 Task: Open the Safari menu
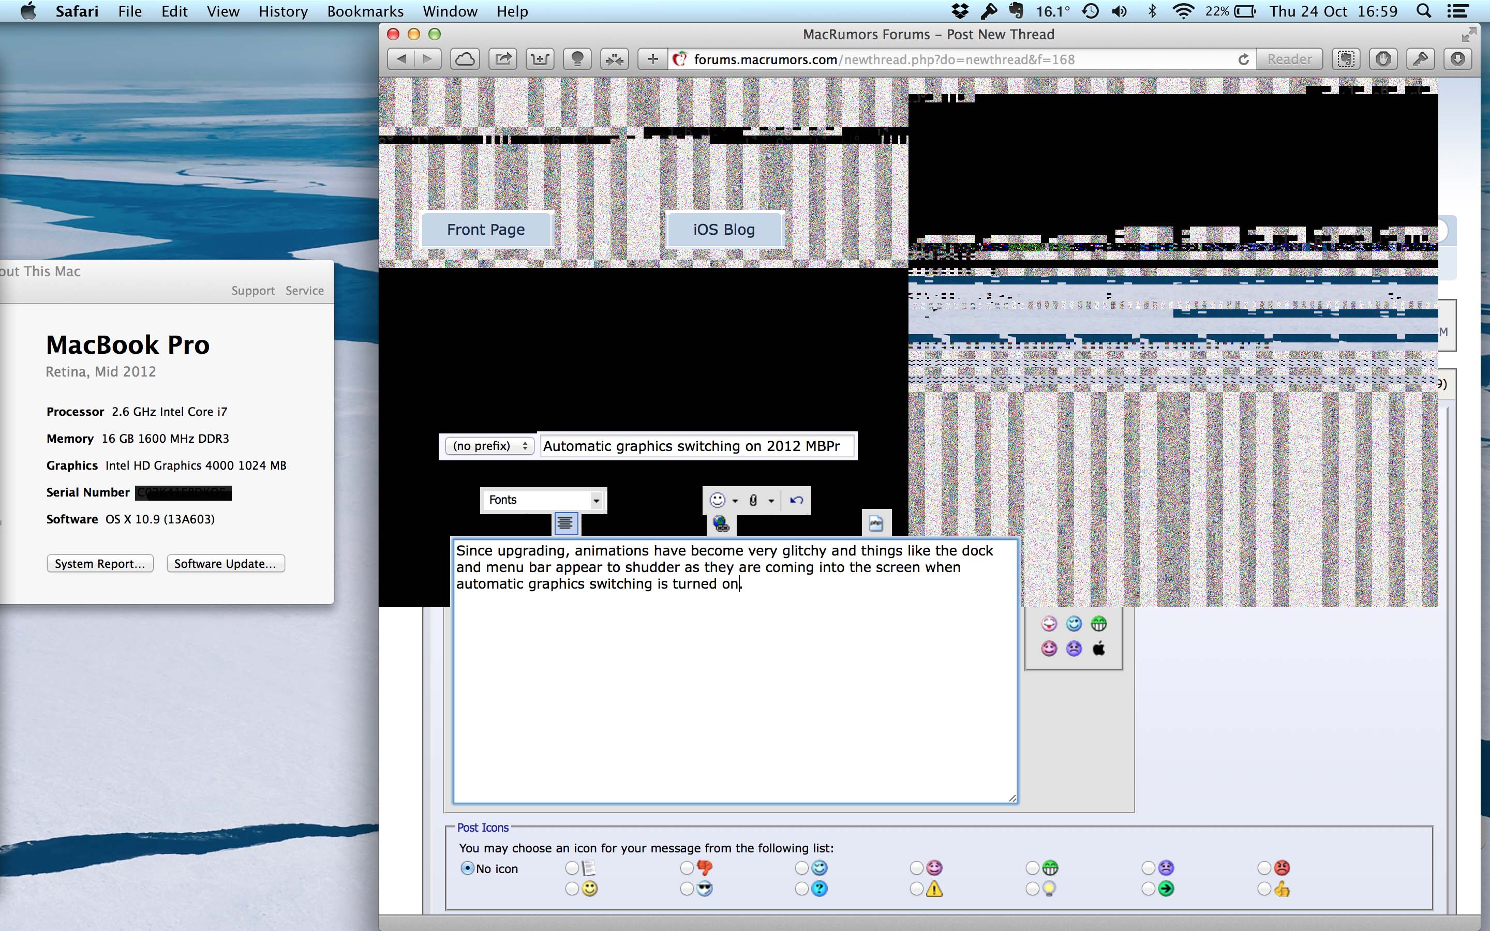pos(77,11)
